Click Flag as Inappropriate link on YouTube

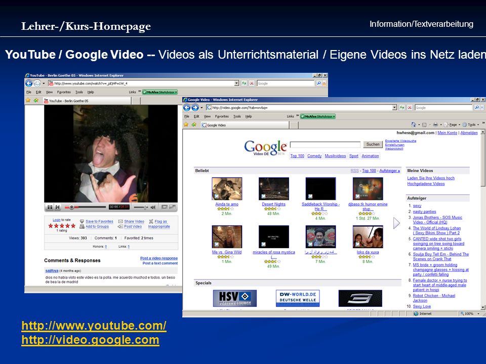pyautogui.click(x=159, y=224)
